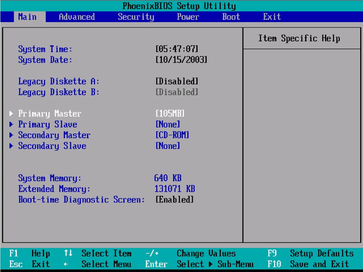The image size is (363, 272).
Task: Select the Primary Master entry
Action: (50, 114)
